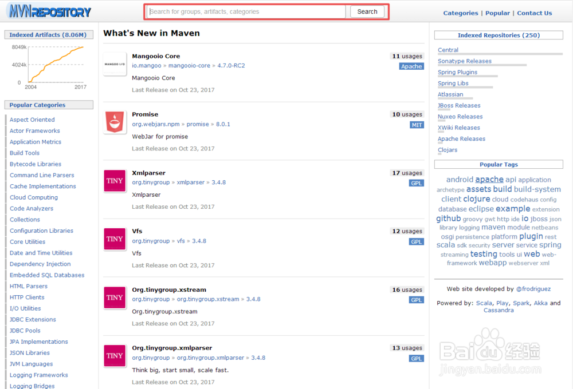Click the TINY icon beside Xmlparser
This screenshot has width=573, height=389.
point(115,181)
